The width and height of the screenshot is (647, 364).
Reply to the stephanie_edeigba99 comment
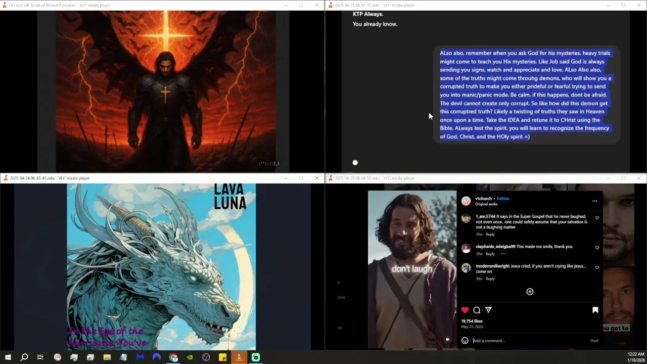pos(490,254)
